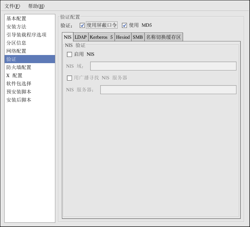Select 基本配置 in the sidebar

click(17, 19)
